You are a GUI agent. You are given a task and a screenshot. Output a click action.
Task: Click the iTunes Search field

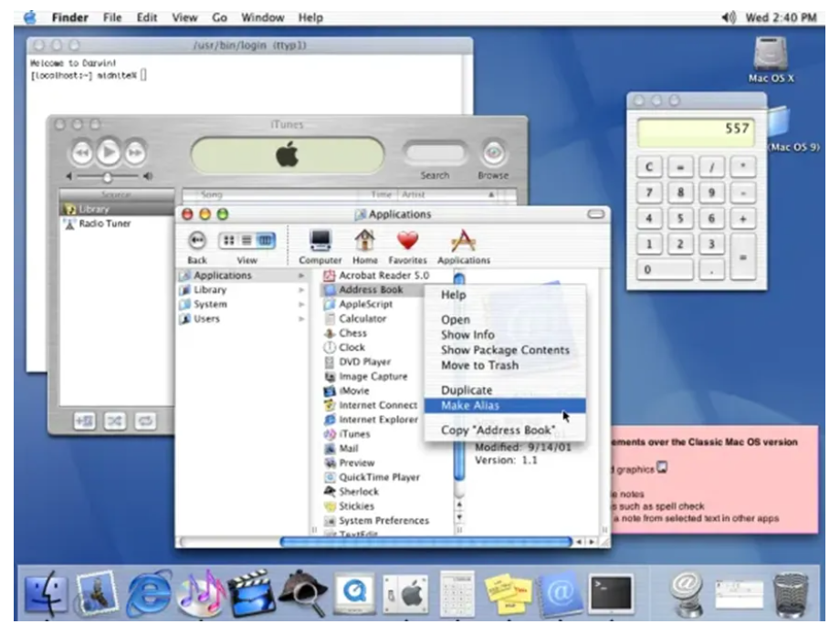point(435,153)
